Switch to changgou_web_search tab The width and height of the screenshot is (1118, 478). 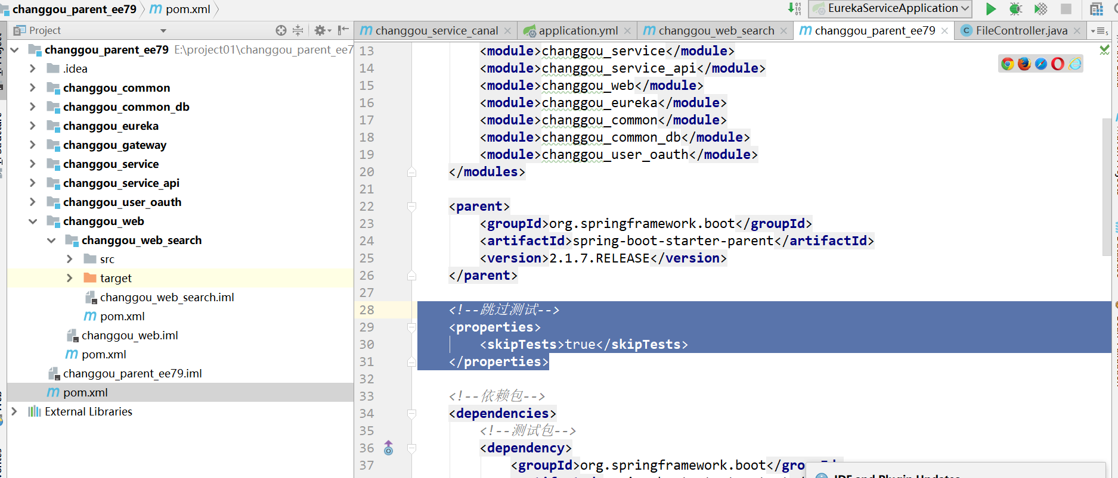point(716,31)
